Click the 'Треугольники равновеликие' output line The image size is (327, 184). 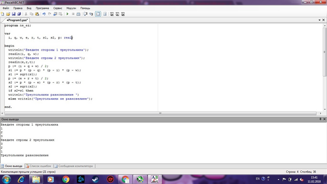(x=25, y=155)
